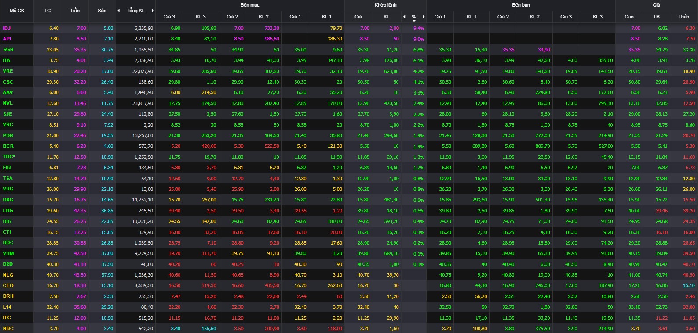The height and width of the screenshot is (333, 698).
Task: Click the left arrow beside Tổng KL header
Action: [118, 11]
